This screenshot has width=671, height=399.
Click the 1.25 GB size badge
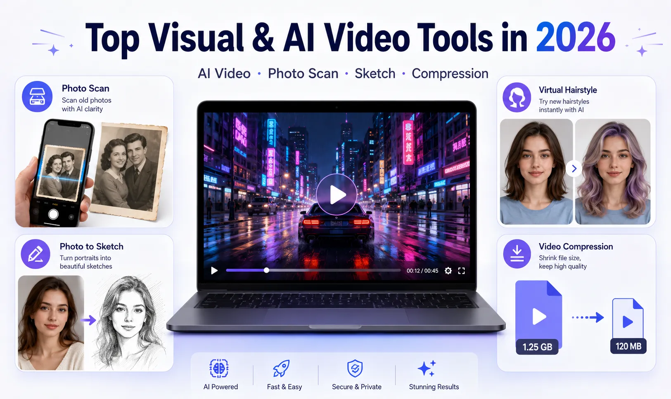(x=537, y=347)
